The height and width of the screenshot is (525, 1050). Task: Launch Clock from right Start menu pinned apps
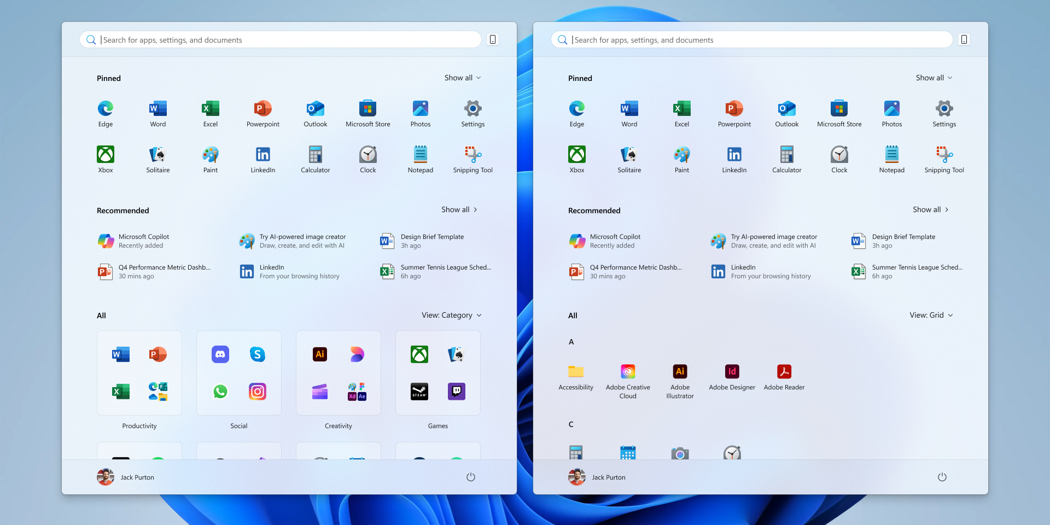coord(839,160)
